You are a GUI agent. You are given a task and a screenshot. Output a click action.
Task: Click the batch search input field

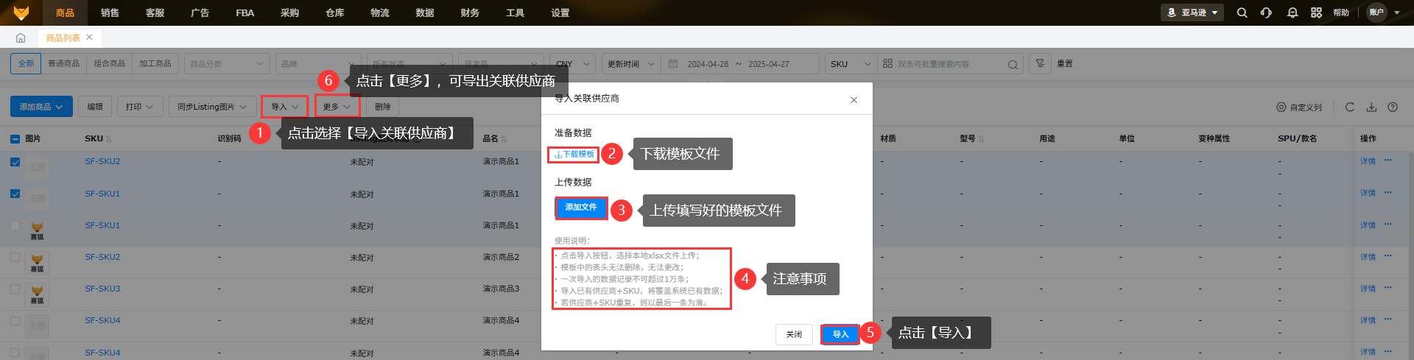coord(950,64)
